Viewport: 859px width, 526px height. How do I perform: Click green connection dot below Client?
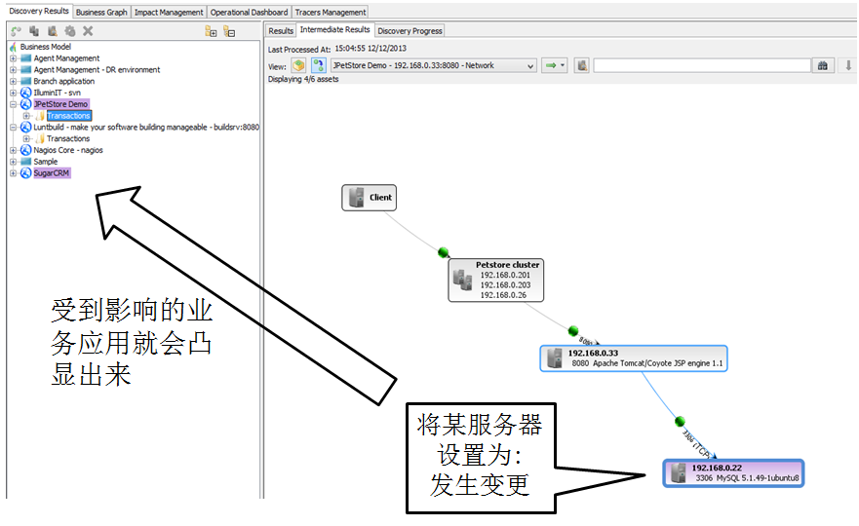coord(444,250)
